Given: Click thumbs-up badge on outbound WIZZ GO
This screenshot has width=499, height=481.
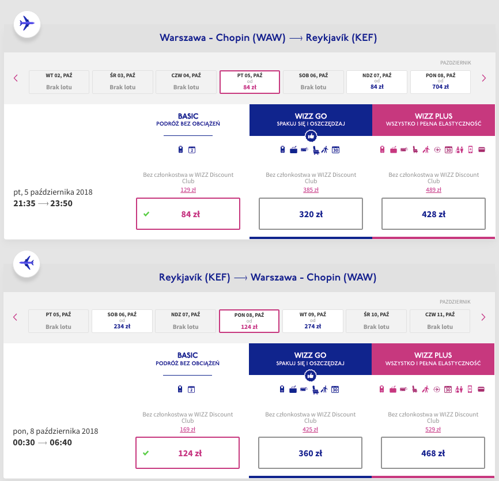Looking at the screenshot, I should 311,136.
